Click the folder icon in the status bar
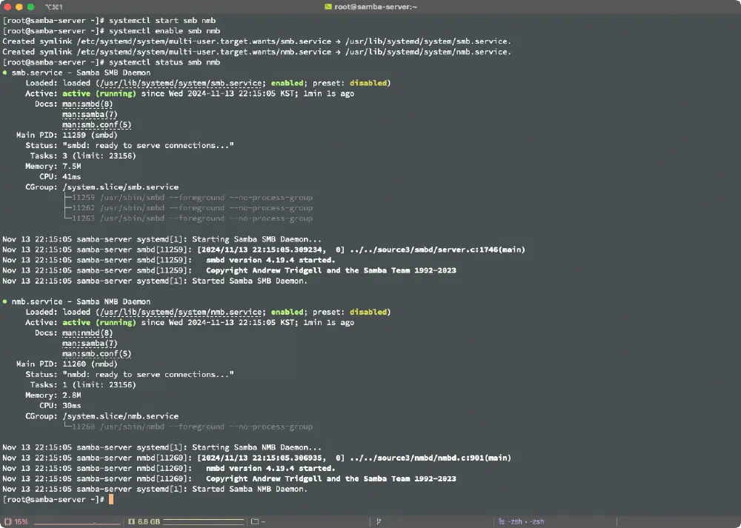741x528 pixels. 255,521
